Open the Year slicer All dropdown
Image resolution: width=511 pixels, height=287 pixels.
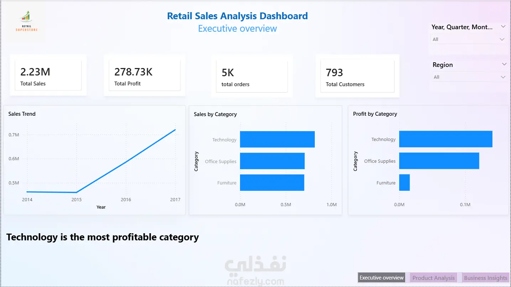(x=468, y=39)
